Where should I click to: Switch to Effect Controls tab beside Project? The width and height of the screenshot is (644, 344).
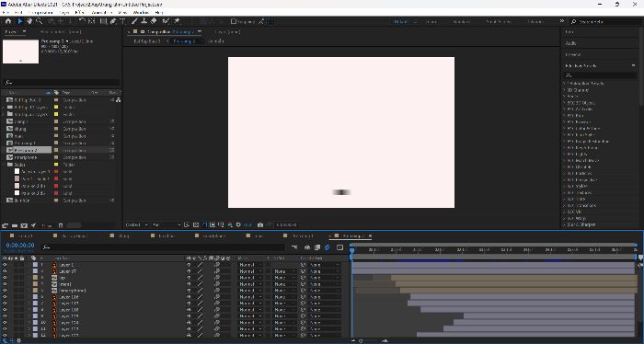(61, 31)
